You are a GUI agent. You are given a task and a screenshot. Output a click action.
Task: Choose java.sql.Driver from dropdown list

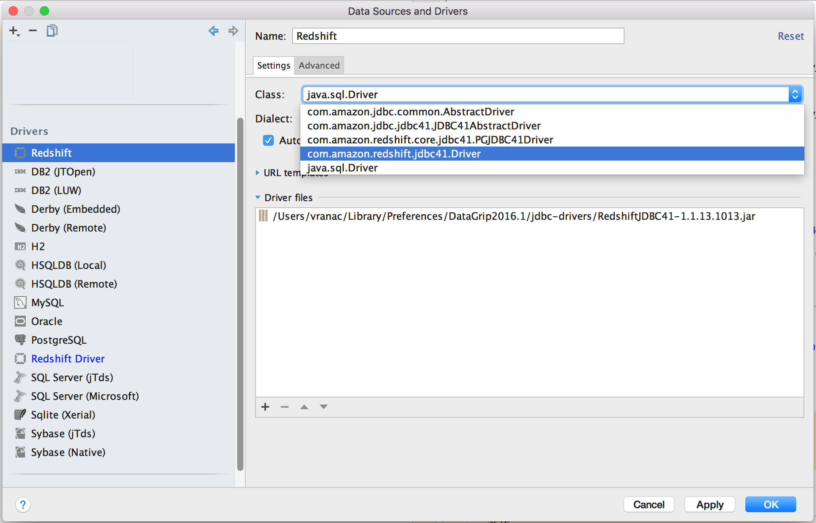point(552,168)
